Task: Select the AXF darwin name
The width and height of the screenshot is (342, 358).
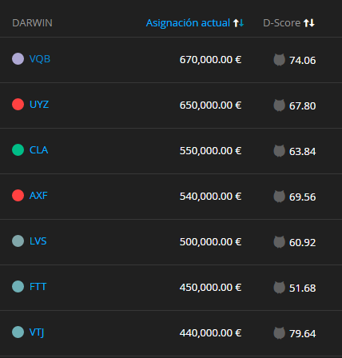Action: [x=38, y=196]
